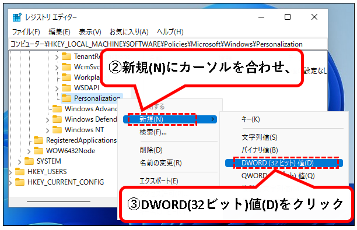Expand the HKEY_CURRENT_CONFIG hive
This screenshot has width=357, height=230.
pyautogui.click(x=10, y=182)
